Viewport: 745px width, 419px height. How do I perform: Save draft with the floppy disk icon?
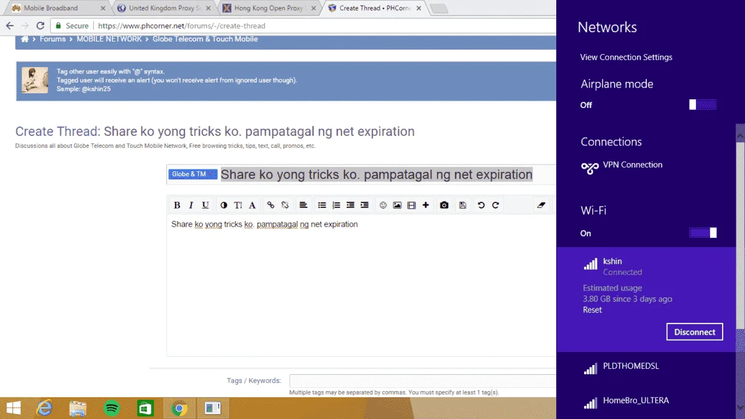coord(463,205)
